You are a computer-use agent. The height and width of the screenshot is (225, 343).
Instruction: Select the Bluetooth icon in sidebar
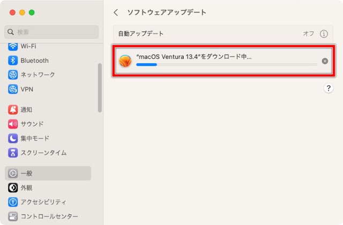(13, 61)
